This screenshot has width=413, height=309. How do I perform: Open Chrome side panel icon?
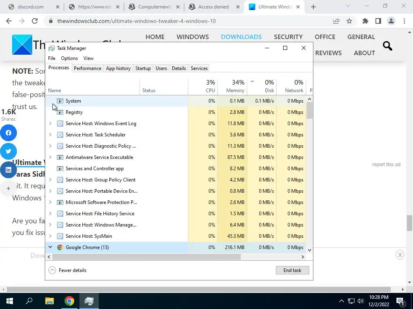click(378, 21)
